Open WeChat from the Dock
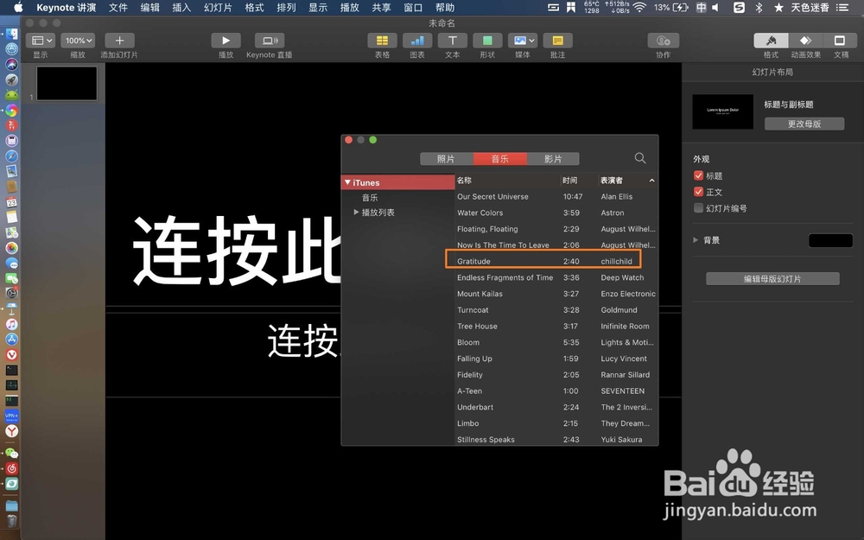 coord(11,453)
